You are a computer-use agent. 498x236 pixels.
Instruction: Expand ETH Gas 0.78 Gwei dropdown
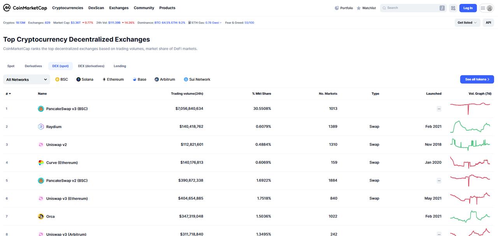[214, 23]
